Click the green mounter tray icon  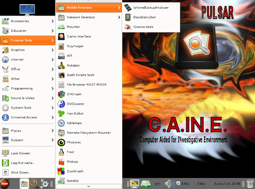(x=145, y=184)
